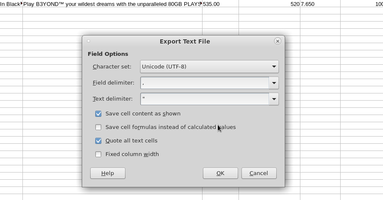Click the window menu dot on the dialog title bar
Image resolution: width=383 pixels, height=200 pixels.
click(89, 41)
